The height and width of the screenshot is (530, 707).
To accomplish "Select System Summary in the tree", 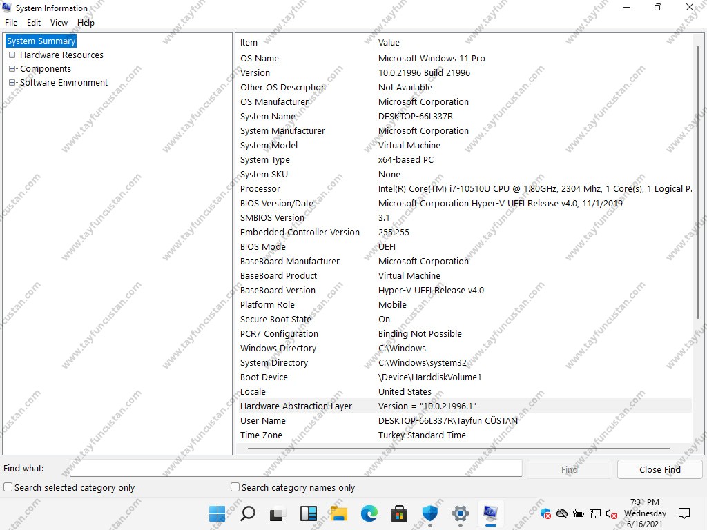I will pyautogui.click(x=41, y=41).
